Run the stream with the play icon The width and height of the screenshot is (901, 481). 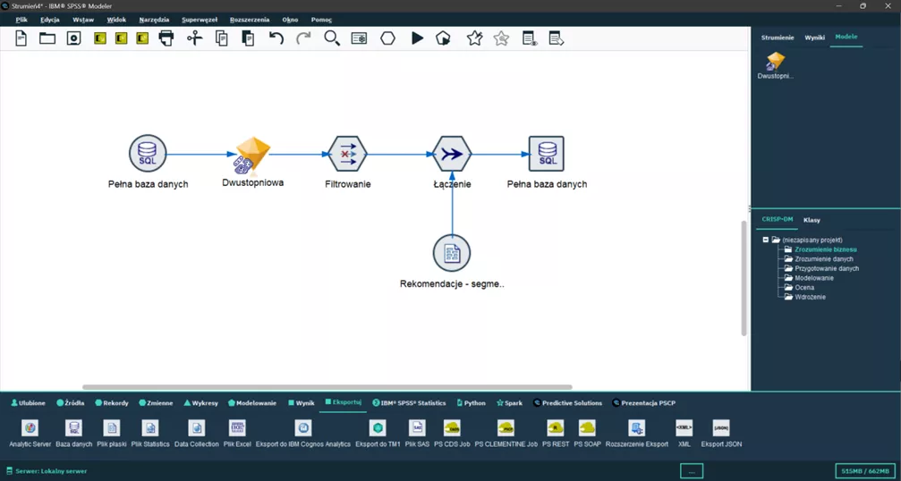coord(417,38)
